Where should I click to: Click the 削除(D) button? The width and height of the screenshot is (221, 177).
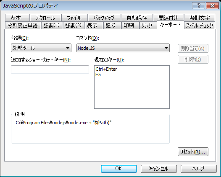click(193, 59)
